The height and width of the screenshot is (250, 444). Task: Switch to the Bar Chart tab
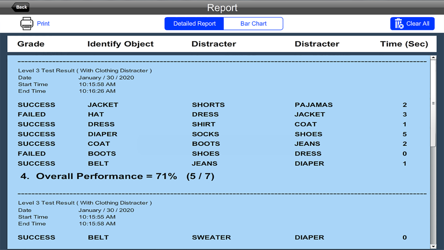coord(253,24)
